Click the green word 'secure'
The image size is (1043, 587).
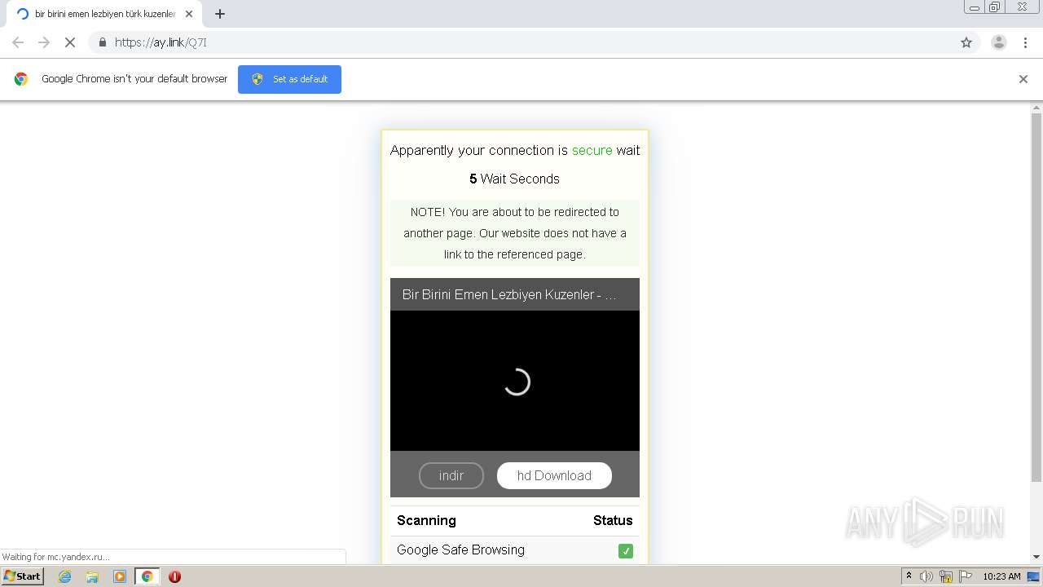pyautogui.click(x=592, y=150)
